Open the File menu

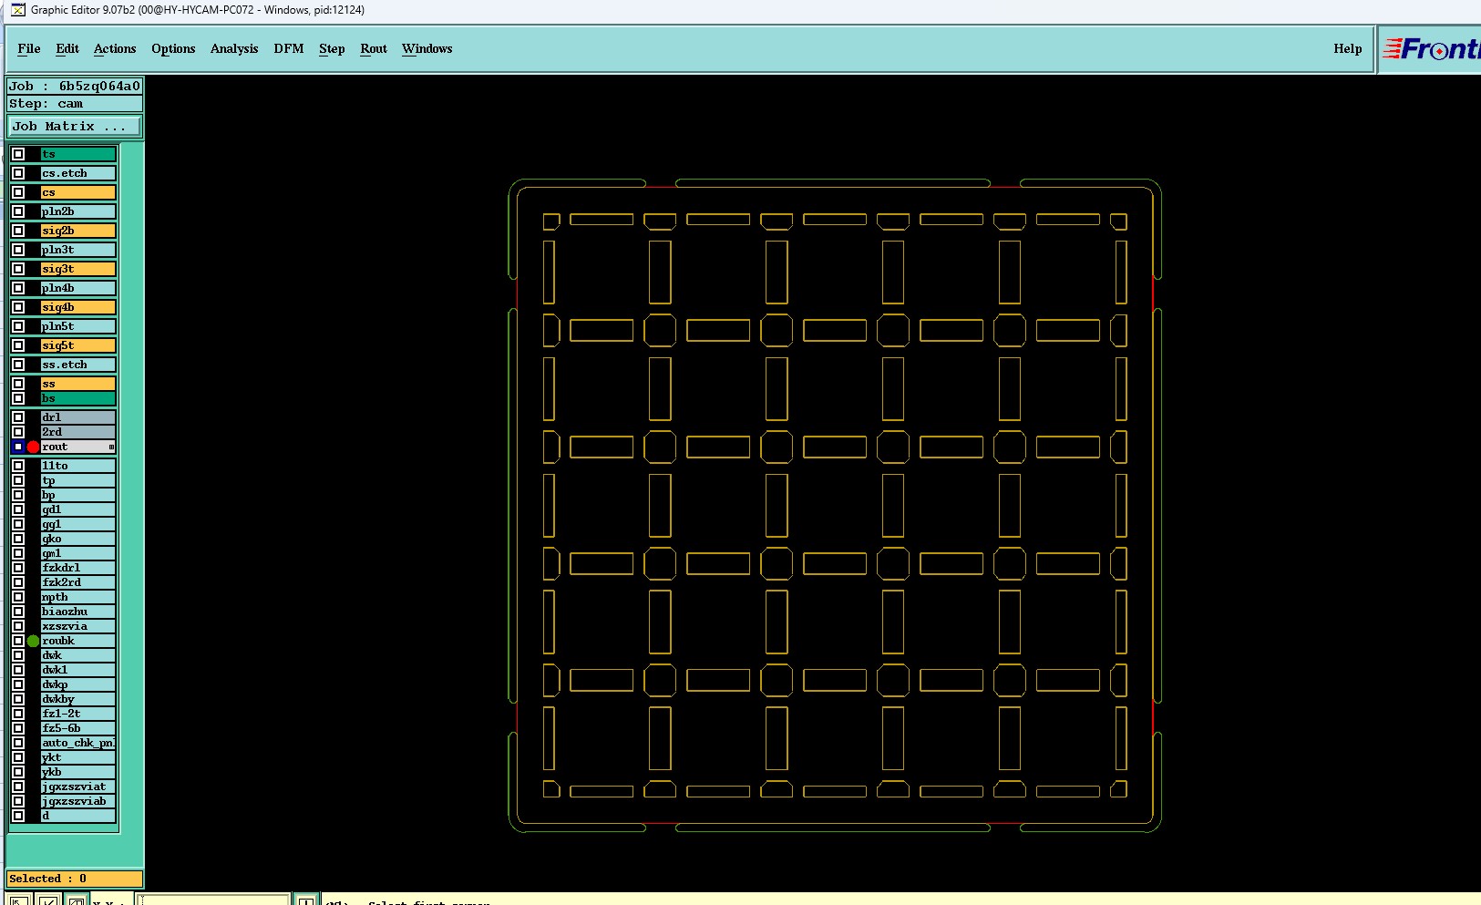(x=28, y=48)
